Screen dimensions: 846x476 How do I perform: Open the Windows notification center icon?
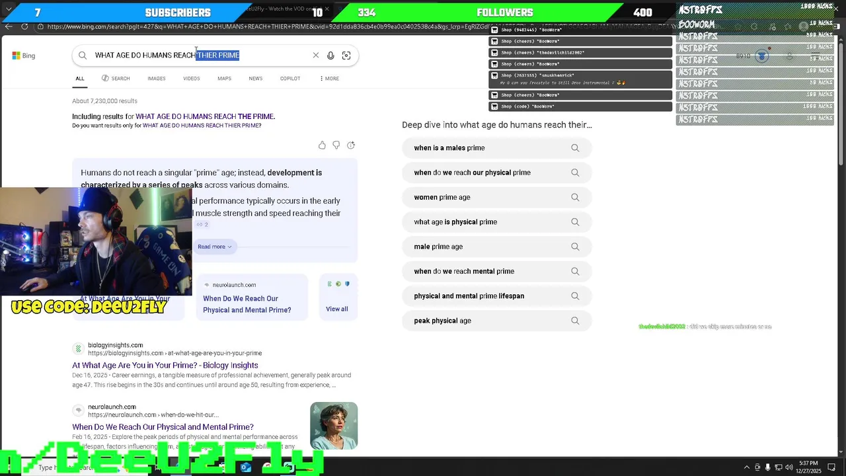click(831, 467)
